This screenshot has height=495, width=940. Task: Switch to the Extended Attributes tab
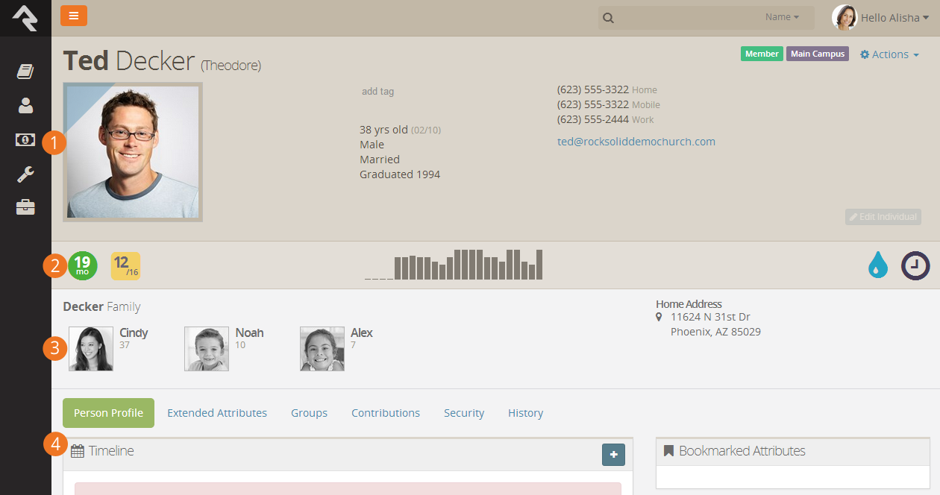click(x=217, y=413)
